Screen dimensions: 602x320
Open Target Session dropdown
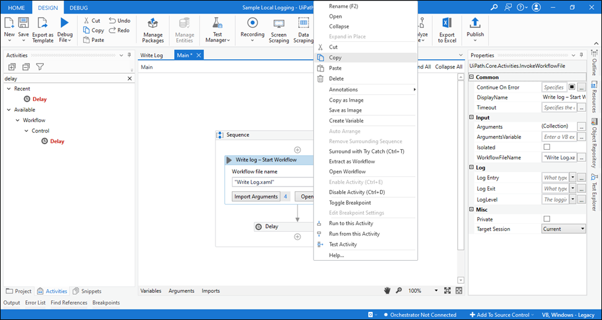coord(564,229)
